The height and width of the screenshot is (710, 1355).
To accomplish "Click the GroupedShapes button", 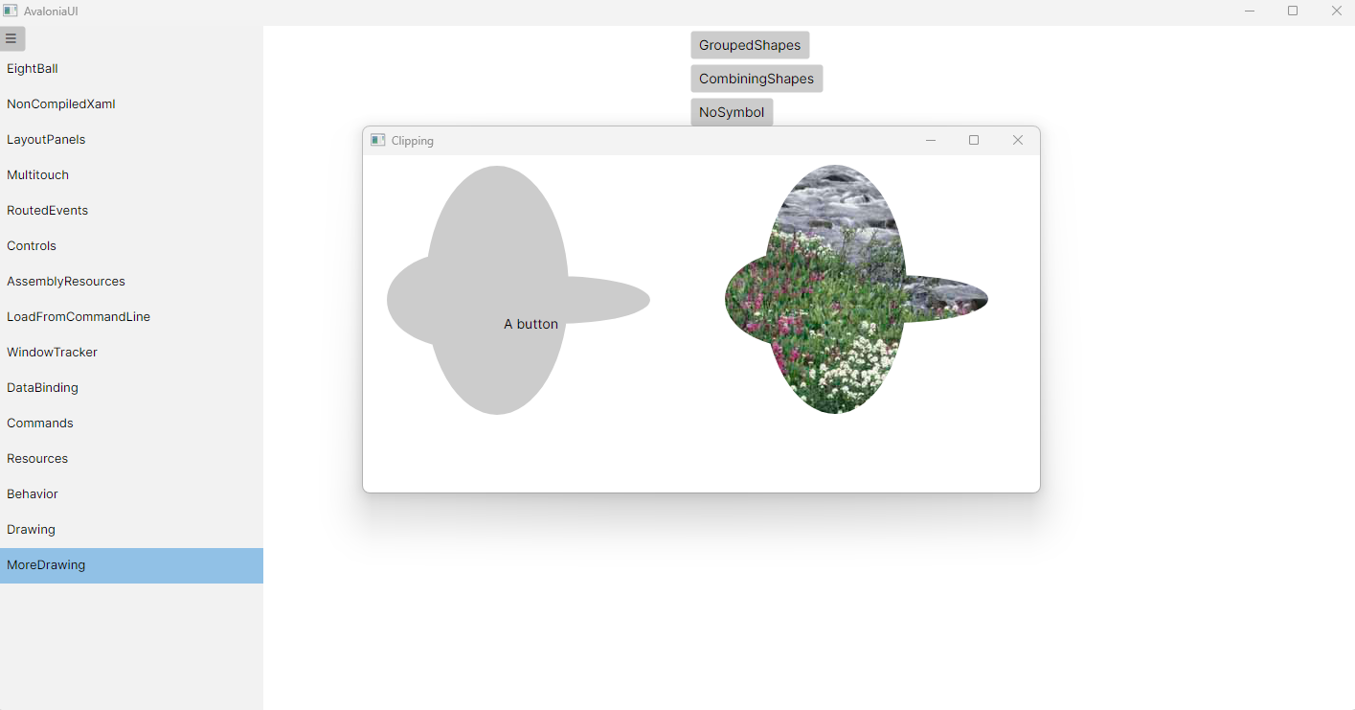I will 750,45.
